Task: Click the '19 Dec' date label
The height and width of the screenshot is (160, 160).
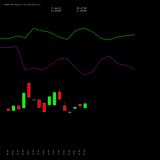Action: 64,152
